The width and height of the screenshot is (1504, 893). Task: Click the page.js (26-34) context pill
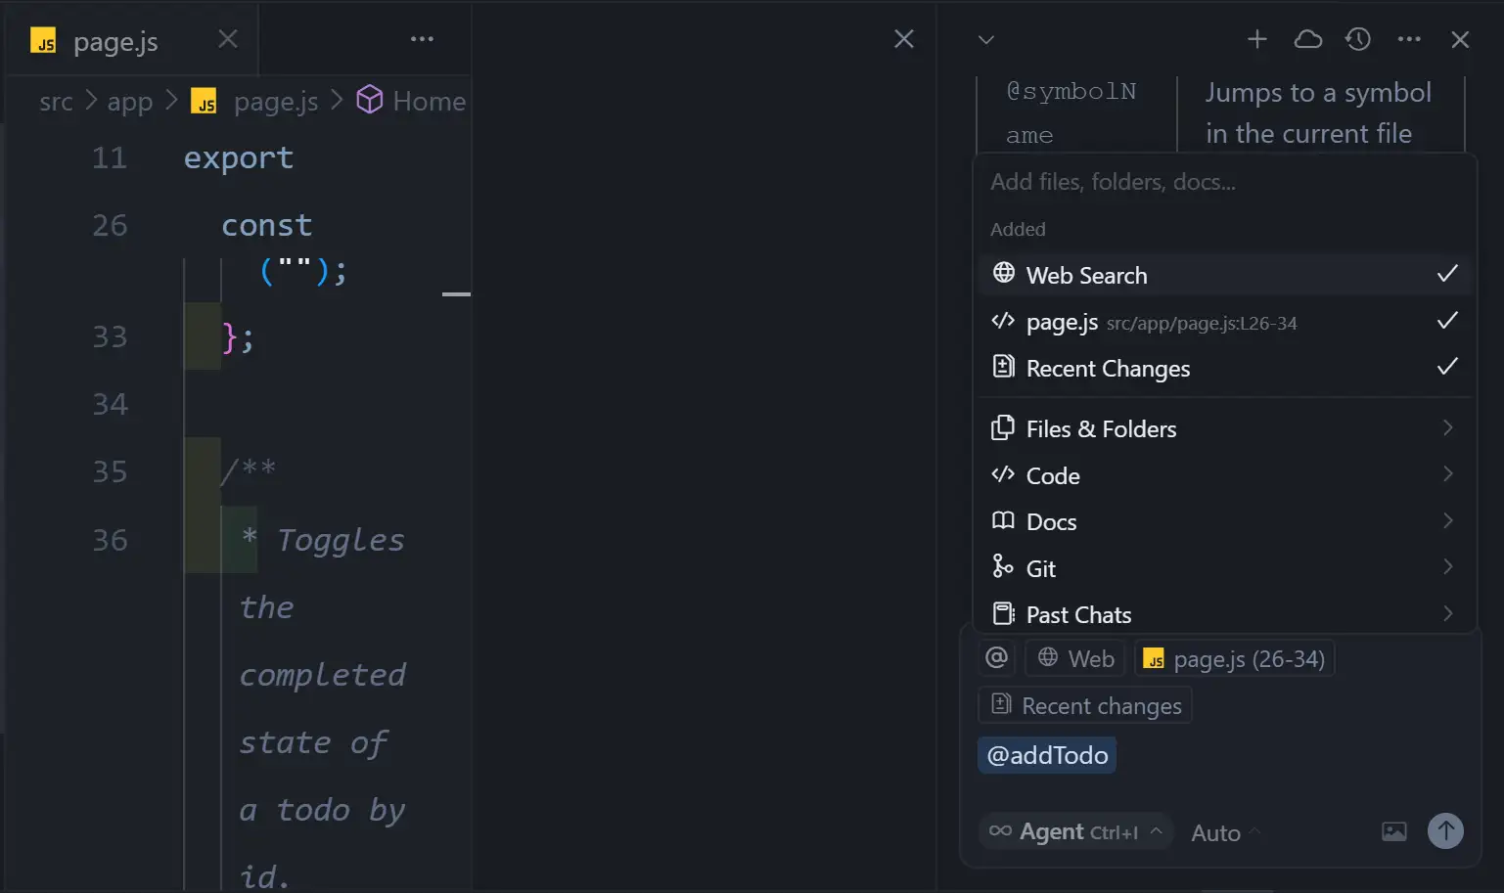point(1235,659)
